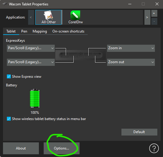This screenshot has height=157, width=163.
Task: Click the Application: label
Action: 15,17
